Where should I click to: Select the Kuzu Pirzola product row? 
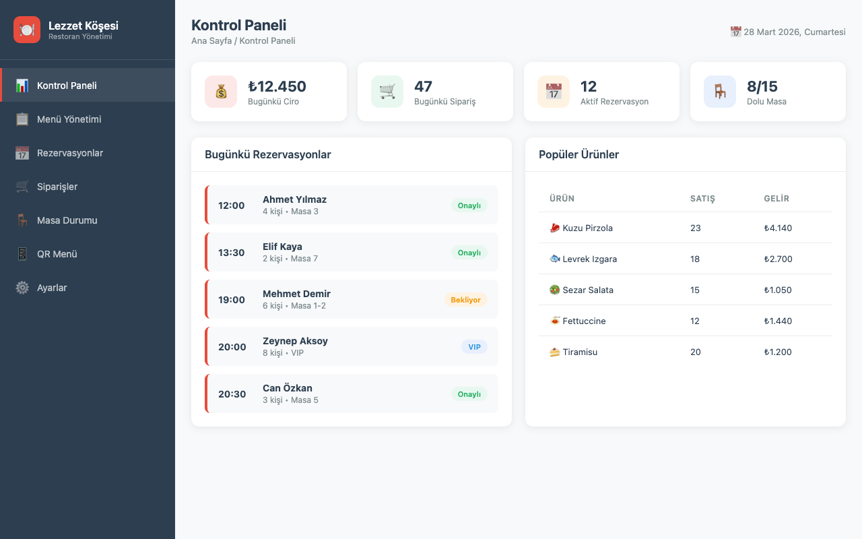coord(686,228)
